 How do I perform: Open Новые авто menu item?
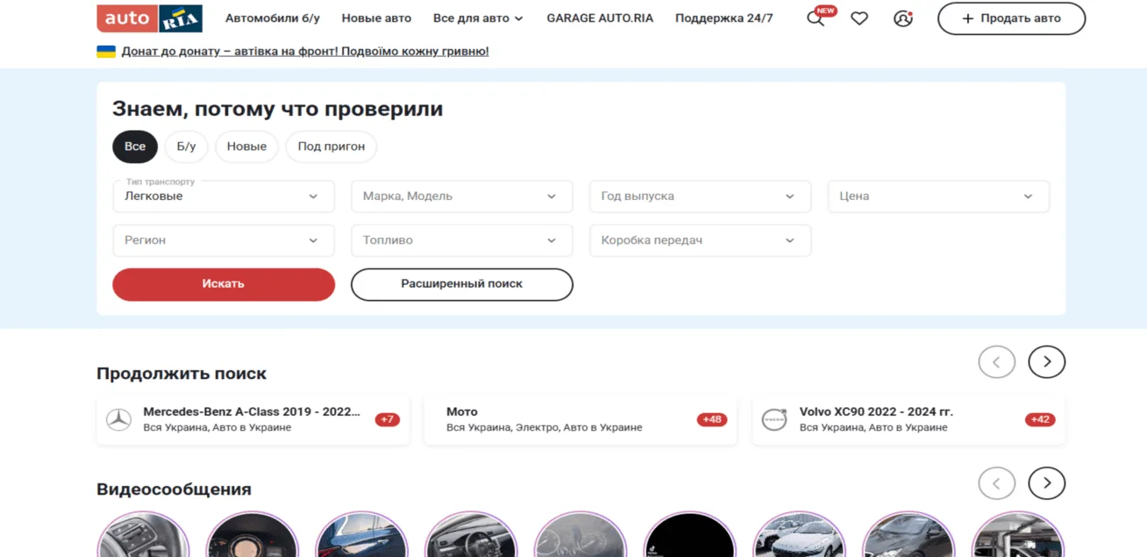click(x=376, y=18)
